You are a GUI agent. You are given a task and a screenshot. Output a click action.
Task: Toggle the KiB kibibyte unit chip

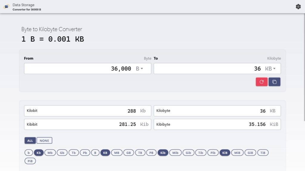coord(225,153)
